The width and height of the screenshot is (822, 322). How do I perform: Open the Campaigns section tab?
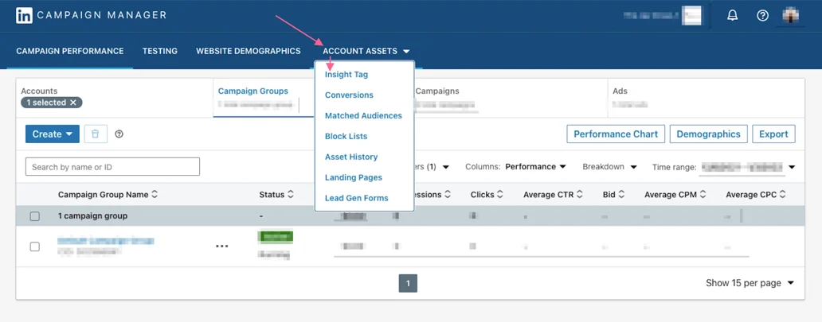[x=438, y=91]
